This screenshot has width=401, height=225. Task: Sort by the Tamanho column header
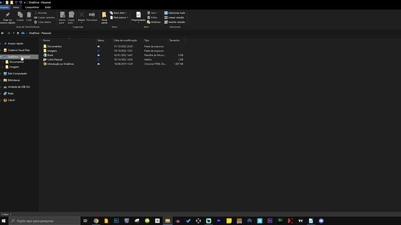176,40
